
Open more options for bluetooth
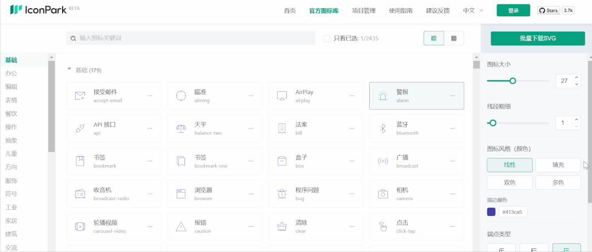(453, 128)
